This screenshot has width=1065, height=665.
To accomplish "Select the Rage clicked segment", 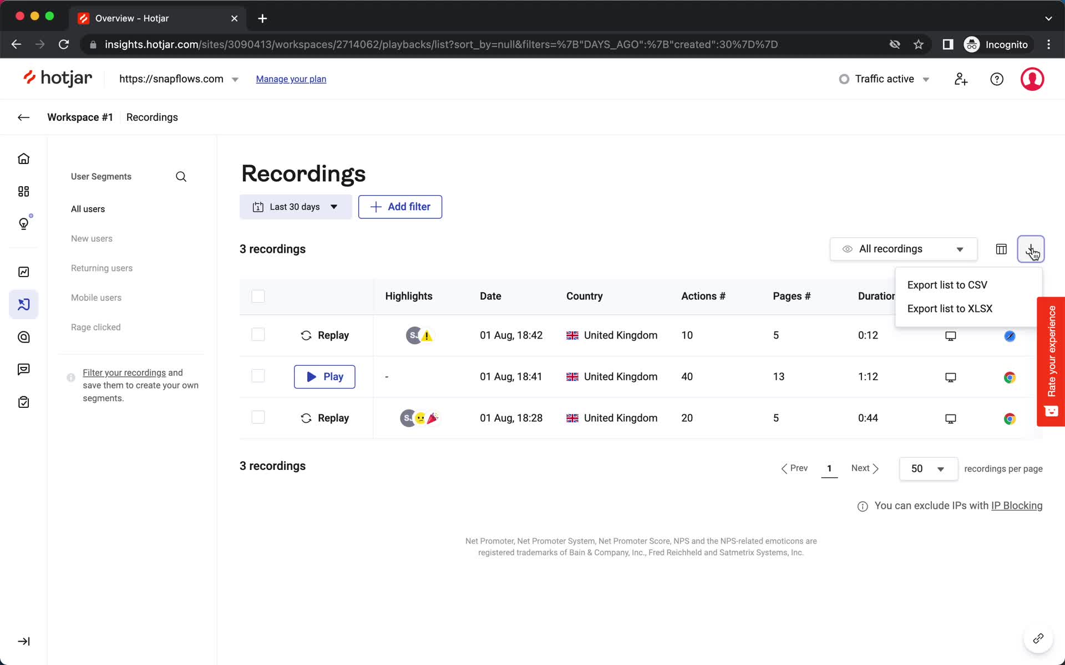I will point(95,327).
